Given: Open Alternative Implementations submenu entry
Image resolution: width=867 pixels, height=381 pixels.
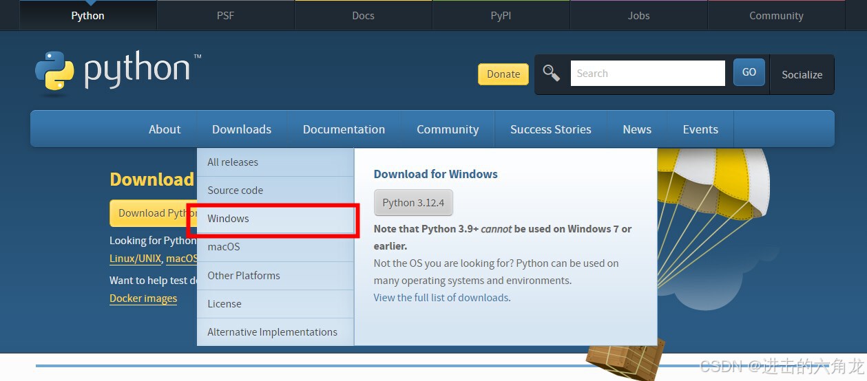Looking at the screenshot, I should pyautogui.click(x=275, y=331).
